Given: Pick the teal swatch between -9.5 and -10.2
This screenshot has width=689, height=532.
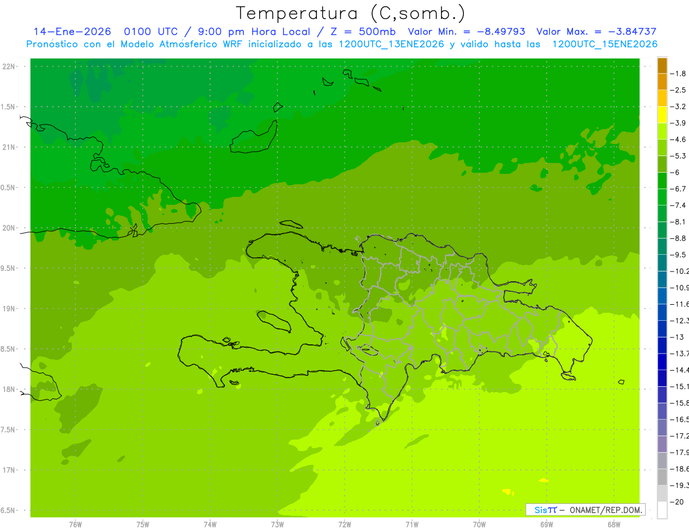Looking at the screenshot, I should (662, 263).
